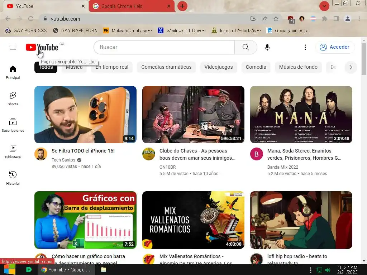Image resolution: width=367 pixels, height=275 pixels.
Task: Open the Extensions puzzle piece menu
Action: click(324, 19)
